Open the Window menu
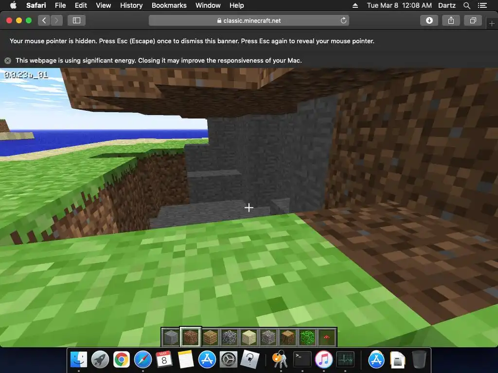This screenshot has height=373, width=498. (208, 5)
